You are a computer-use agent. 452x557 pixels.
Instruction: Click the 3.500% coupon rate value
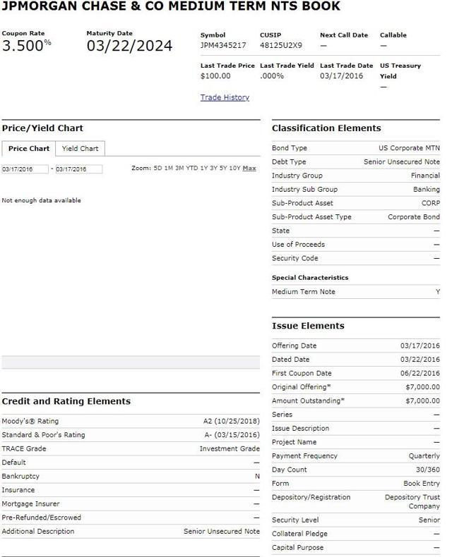tap(26, 46)
